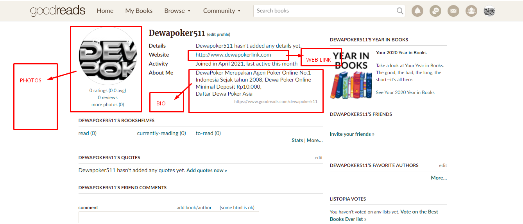This screenshot has height=224, width=523.
Task: Click the friend requests icon
Action: coord(471,11)
